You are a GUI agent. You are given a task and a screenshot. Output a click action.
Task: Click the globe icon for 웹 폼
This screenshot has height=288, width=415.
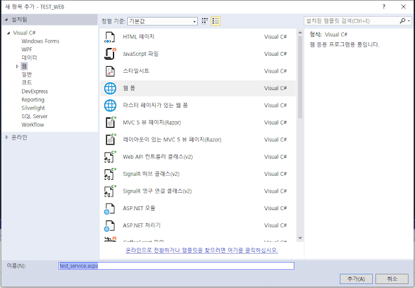click(110, 88)
